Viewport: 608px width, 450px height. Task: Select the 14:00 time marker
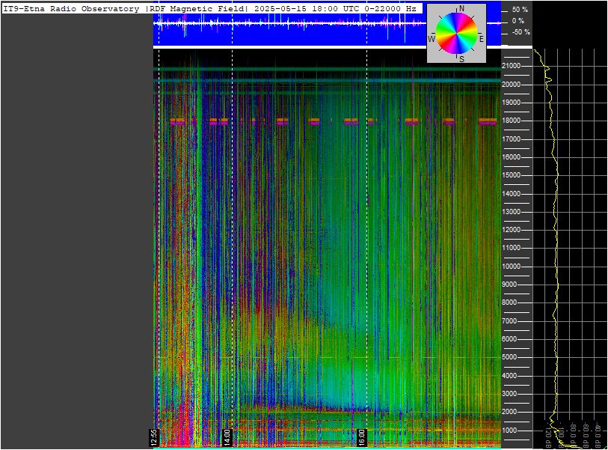pos(227,437)
